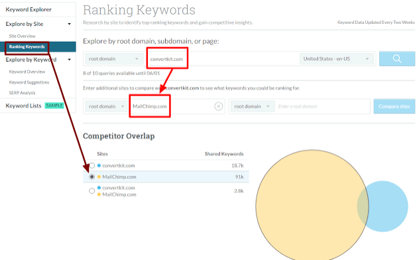The height and width of the screenshot is (260, 417).
Task: Go to Keyword Overview
Action: (x=27, y=72)
